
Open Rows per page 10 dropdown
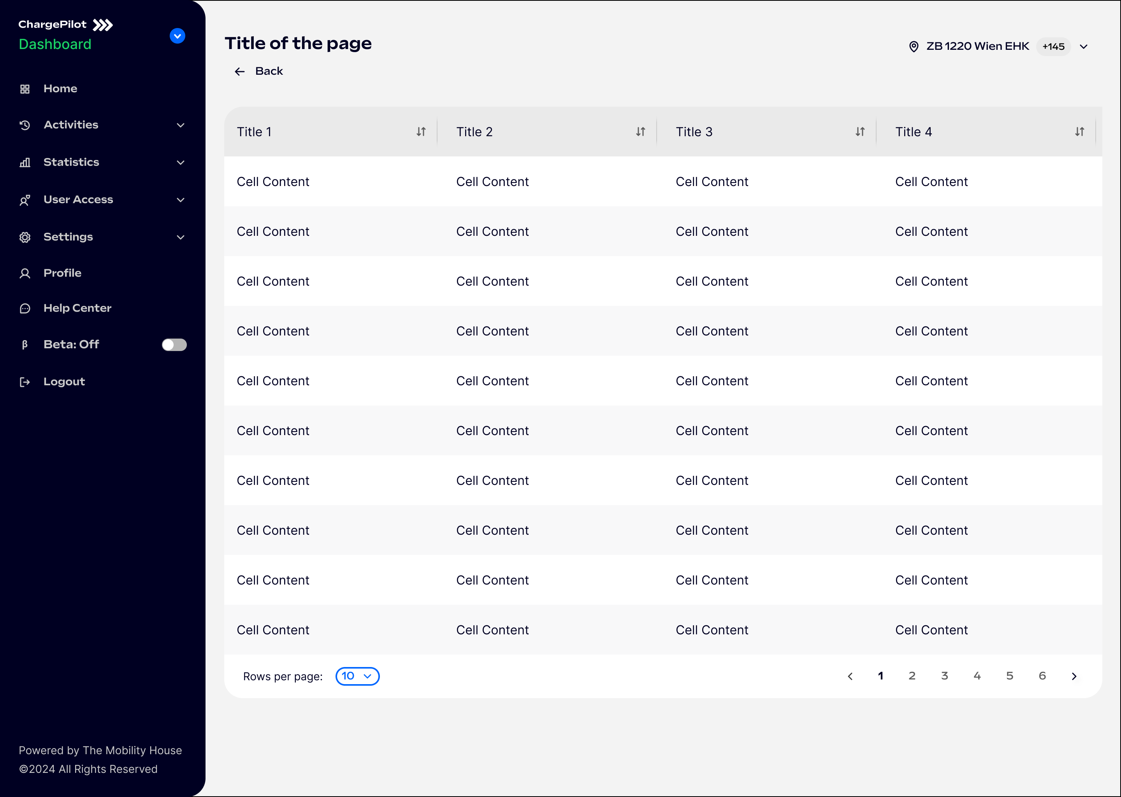357,676
